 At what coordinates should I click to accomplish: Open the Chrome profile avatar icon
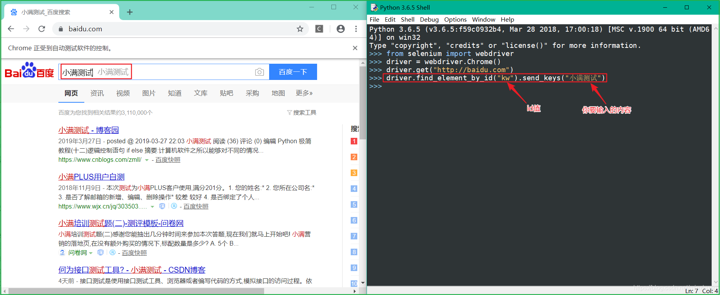(341, 29)
